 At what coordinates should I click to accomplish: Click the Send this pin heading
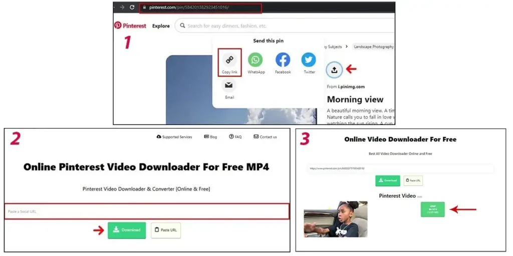point(269,41)
